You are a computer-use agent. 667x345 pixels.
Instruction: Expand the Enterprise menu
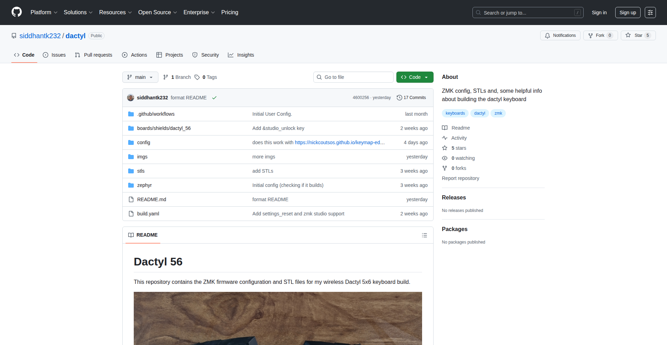click(x=199, y=12)
